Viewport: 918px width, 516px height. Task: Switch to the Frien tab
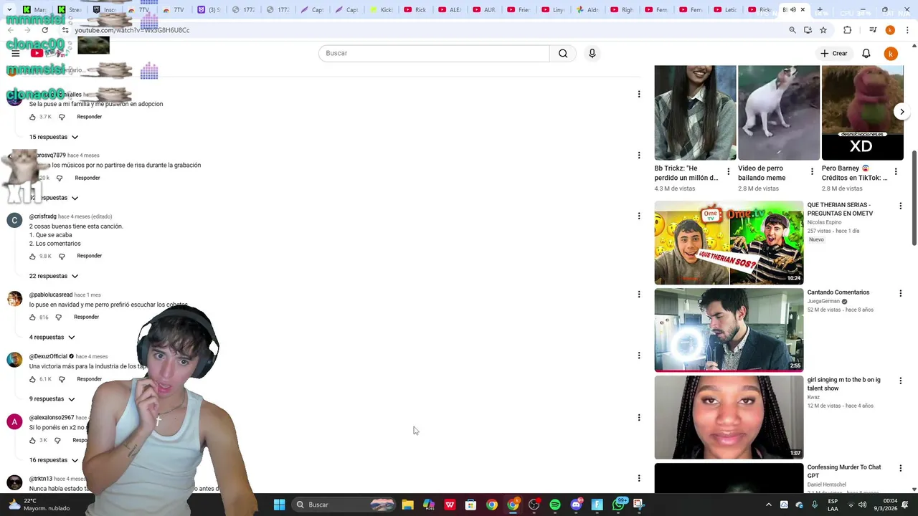pyautogui.click(x=521, y=10)
